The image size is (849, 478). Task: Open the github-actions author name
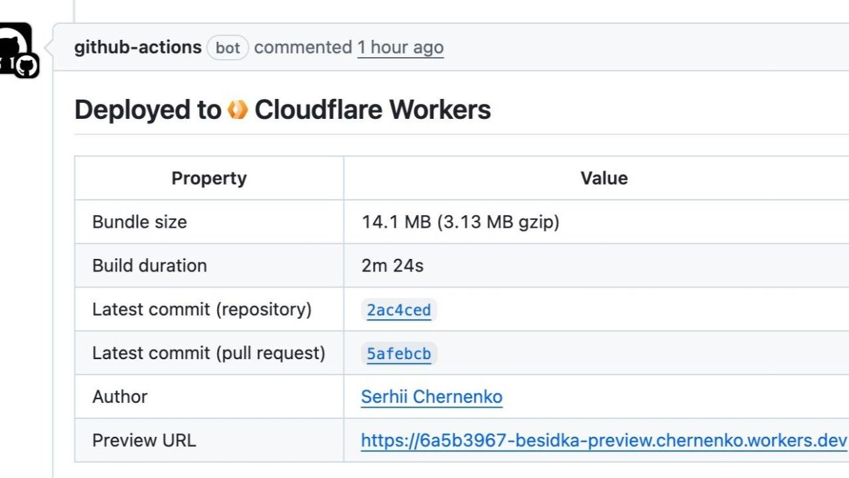tap(137, 47)
